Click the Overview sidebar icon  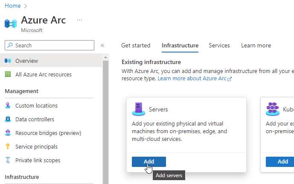pyautogui.click(x=8, y=61)
